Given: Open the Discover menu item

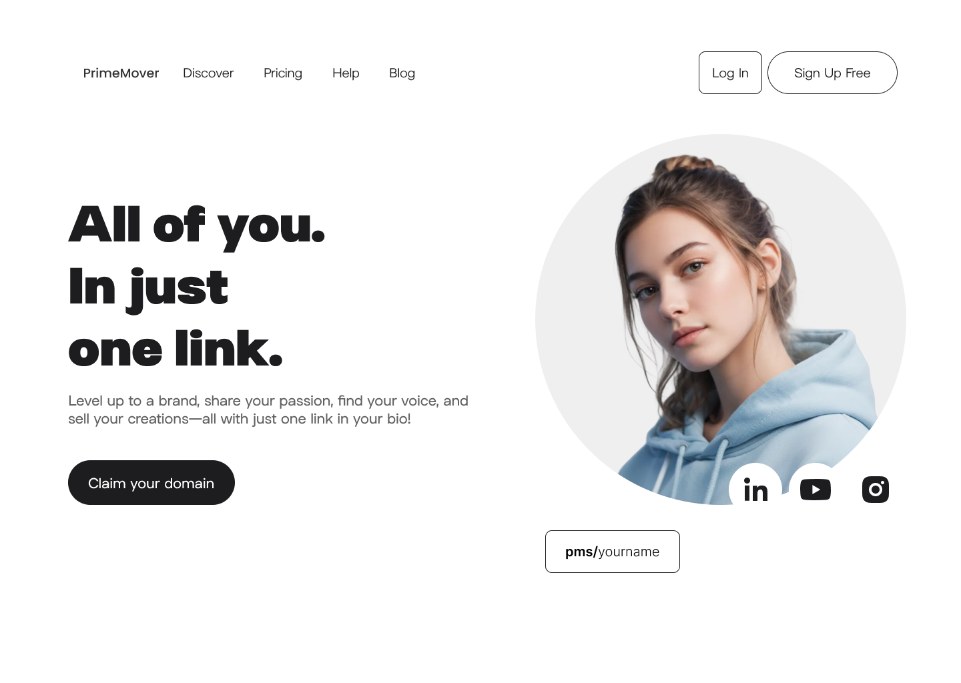Looking at the screenshot, I should coord(208,73).
